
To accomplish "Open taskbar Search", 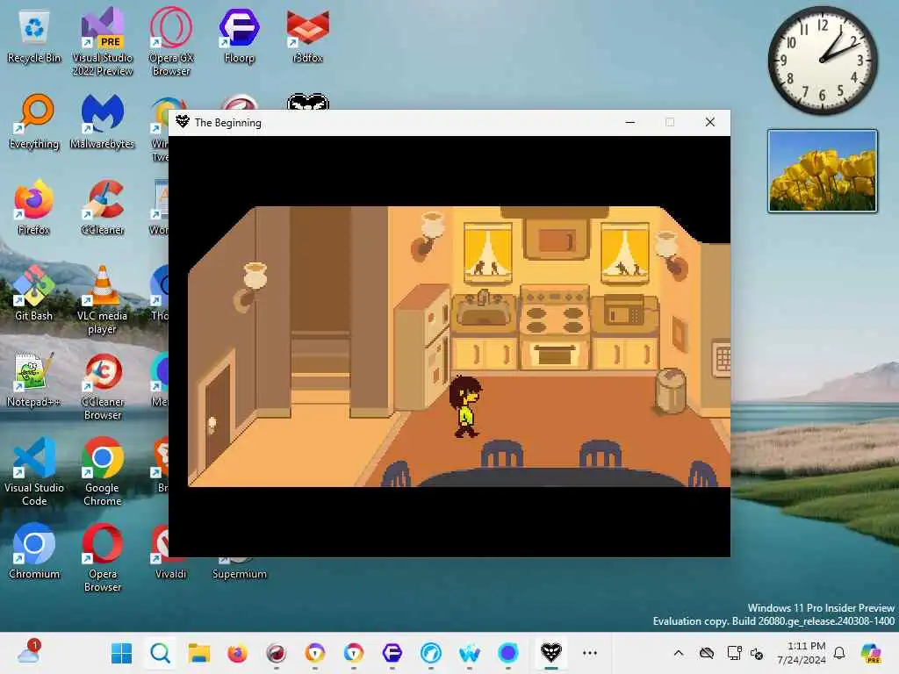I will point(160,653).
